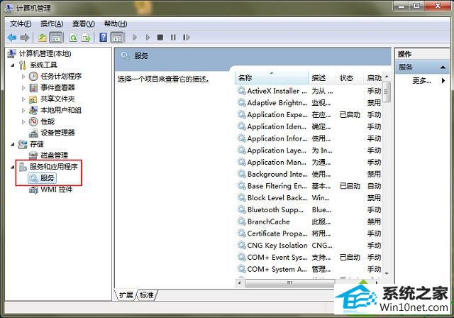Select the Base Filtering En... service row

coord(309,186)
